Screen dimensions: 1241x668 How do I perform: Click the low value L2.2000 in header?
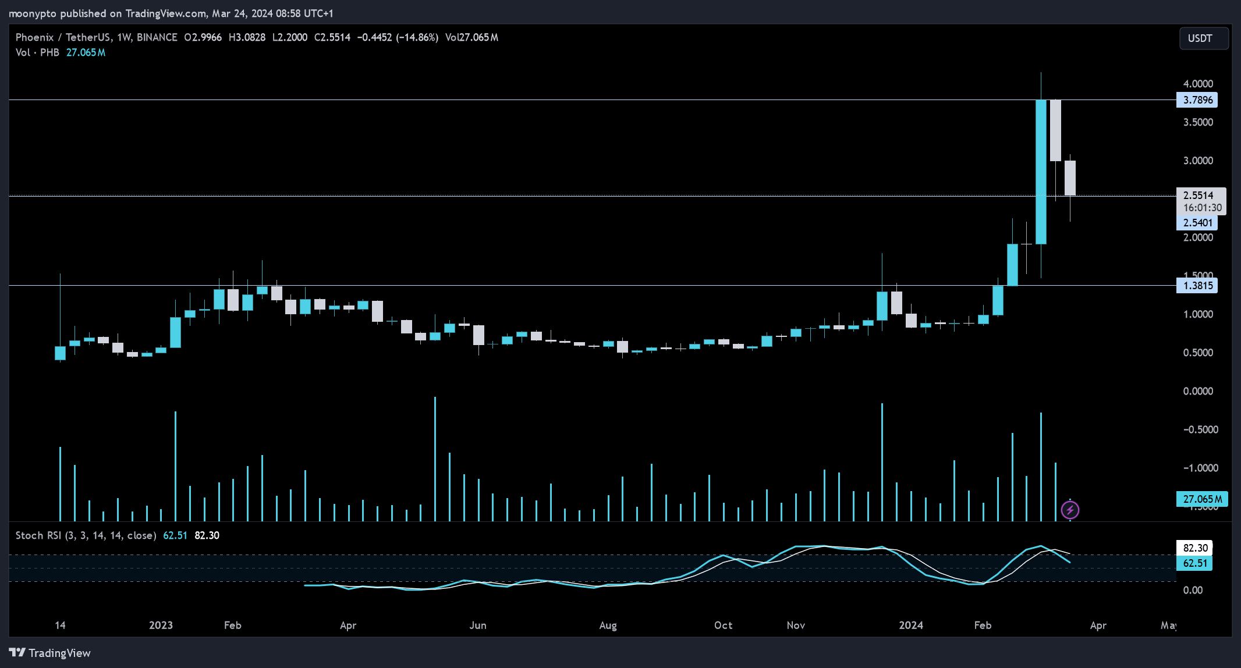[x=290, y=37]
